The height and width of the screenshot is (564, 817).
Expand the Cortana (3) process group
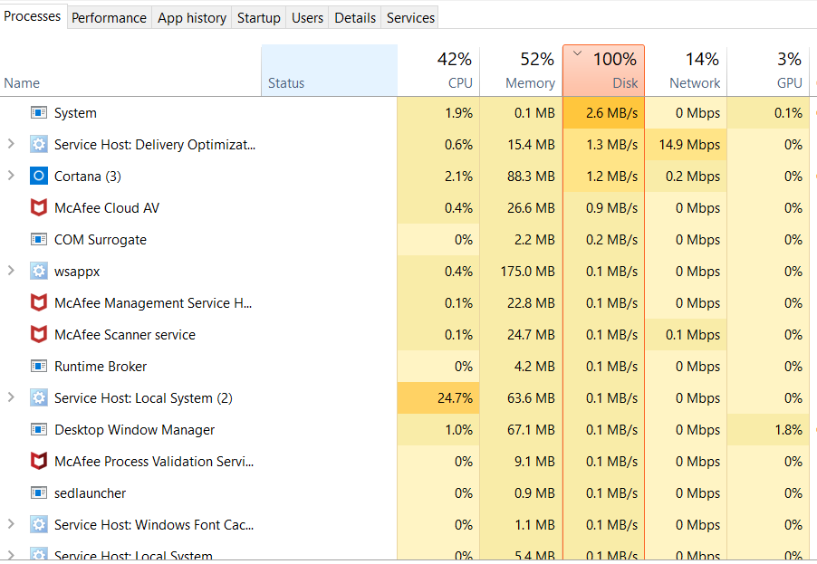click(11, 176)
